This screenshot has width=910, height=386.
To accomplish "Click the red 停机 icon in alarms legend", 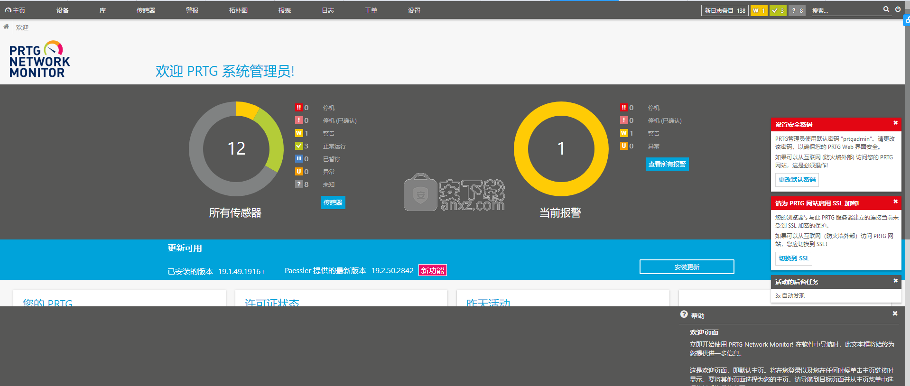I will coord(624,108).
